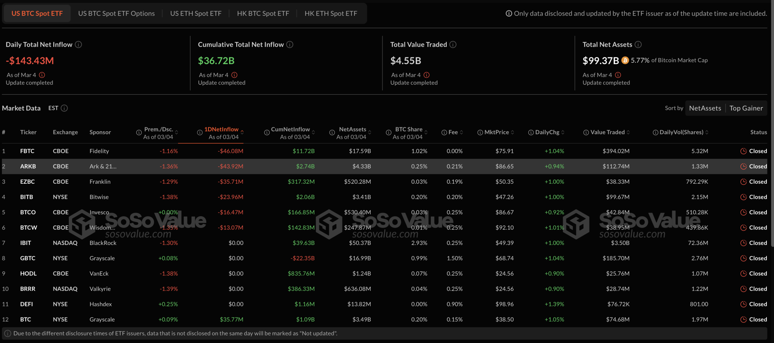The height and width of the screenshot is (343, 774).
Task: Click info icon next to Cumulative Total Net Inflow
Action: coord(290,45)
